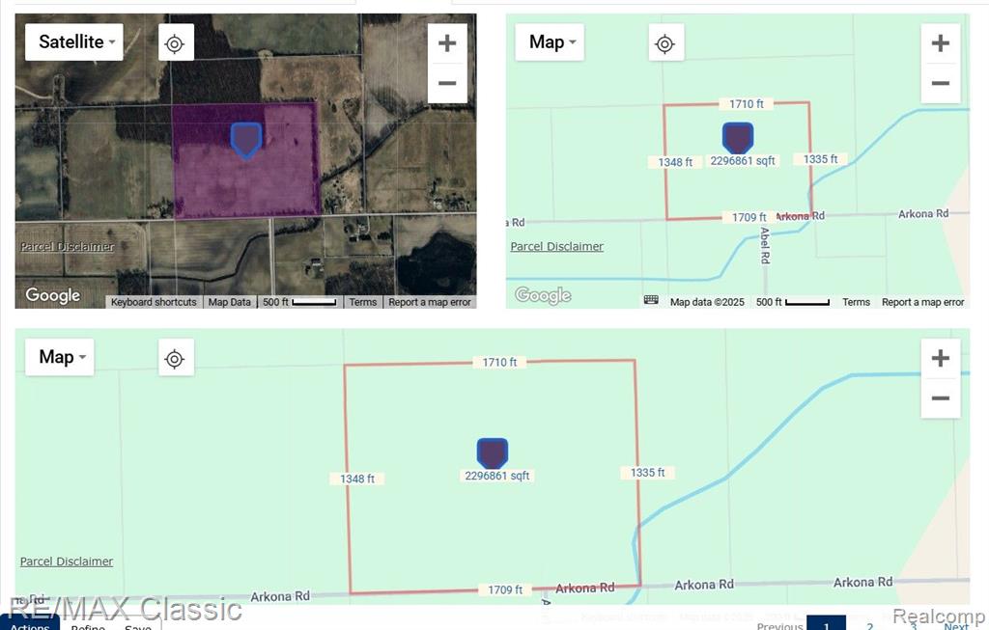Zoom out on the large bottom map
Image resolution: width=989 pixels, height=630 pixels.
[940, 398]
